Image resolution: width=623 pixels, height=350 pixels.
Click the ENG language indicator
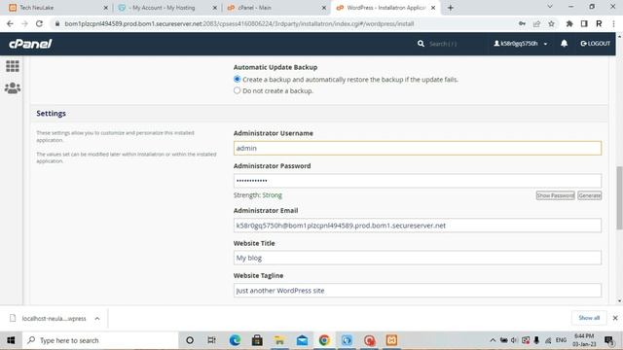[561, 340]
